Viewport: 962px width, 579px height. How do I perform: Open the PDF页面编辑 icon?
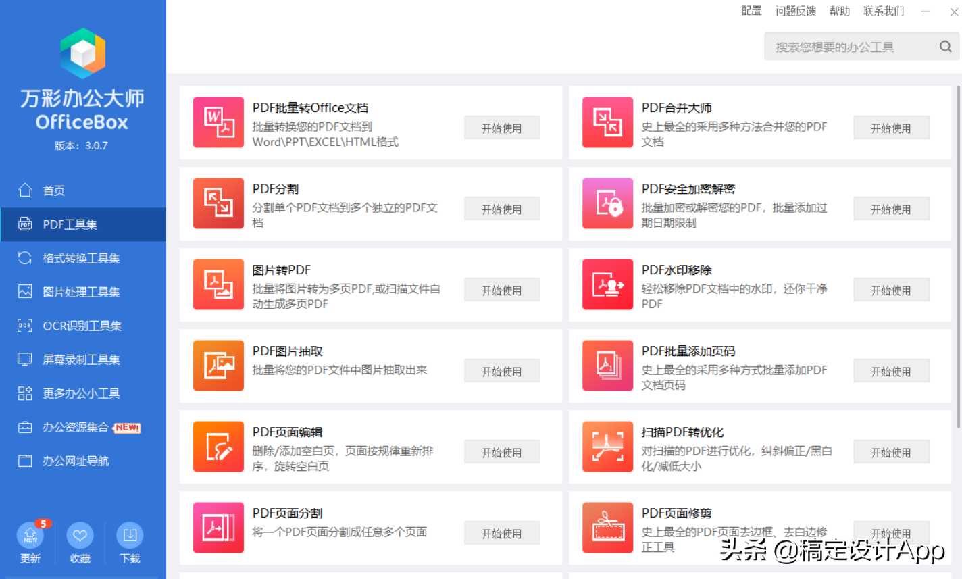point(218,447)
